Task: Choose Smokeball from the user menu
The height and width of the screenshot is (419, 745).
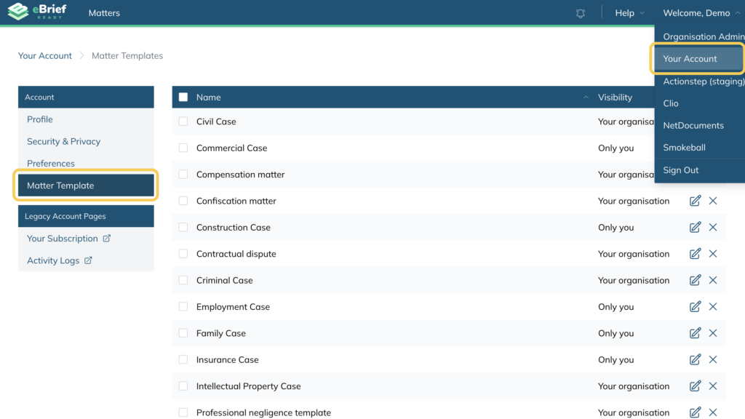Action: [x=699, y=147]
